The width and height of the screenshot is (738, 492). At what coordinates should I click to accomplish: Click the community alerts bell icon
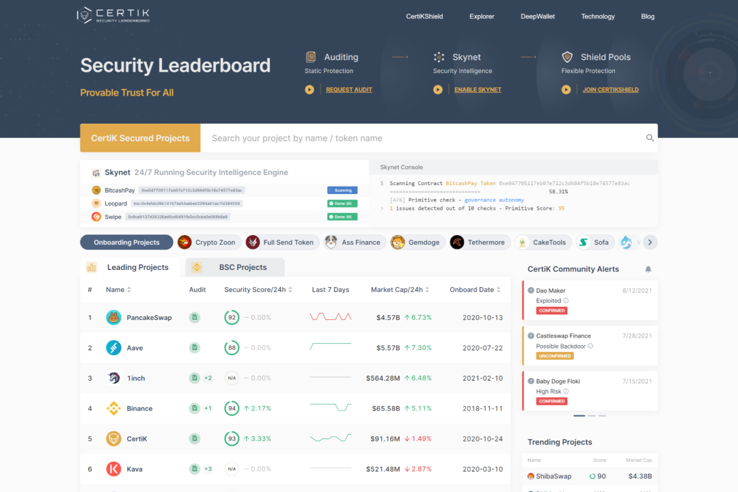tap(648, 269)
